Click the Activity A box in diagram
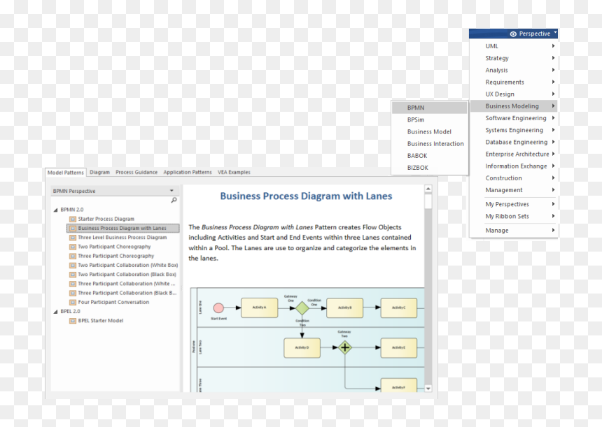The width and height of the screenshot is (602, 427). click(x=259, y=307)
